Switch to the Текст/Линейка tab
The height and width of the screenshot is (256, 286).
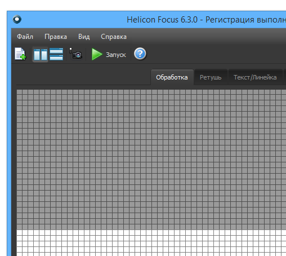point(255,77)
